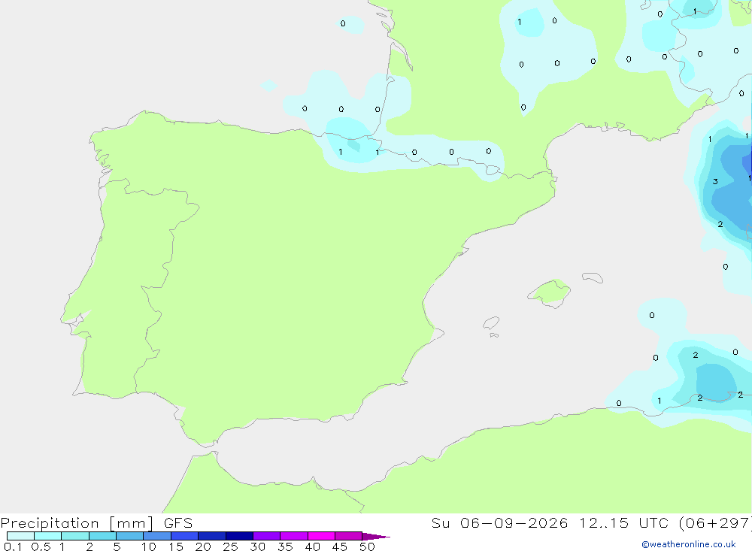Pick the 1–2 mm legend color swatch
This screenshot has width=752, height=551.
click(75, 536)
